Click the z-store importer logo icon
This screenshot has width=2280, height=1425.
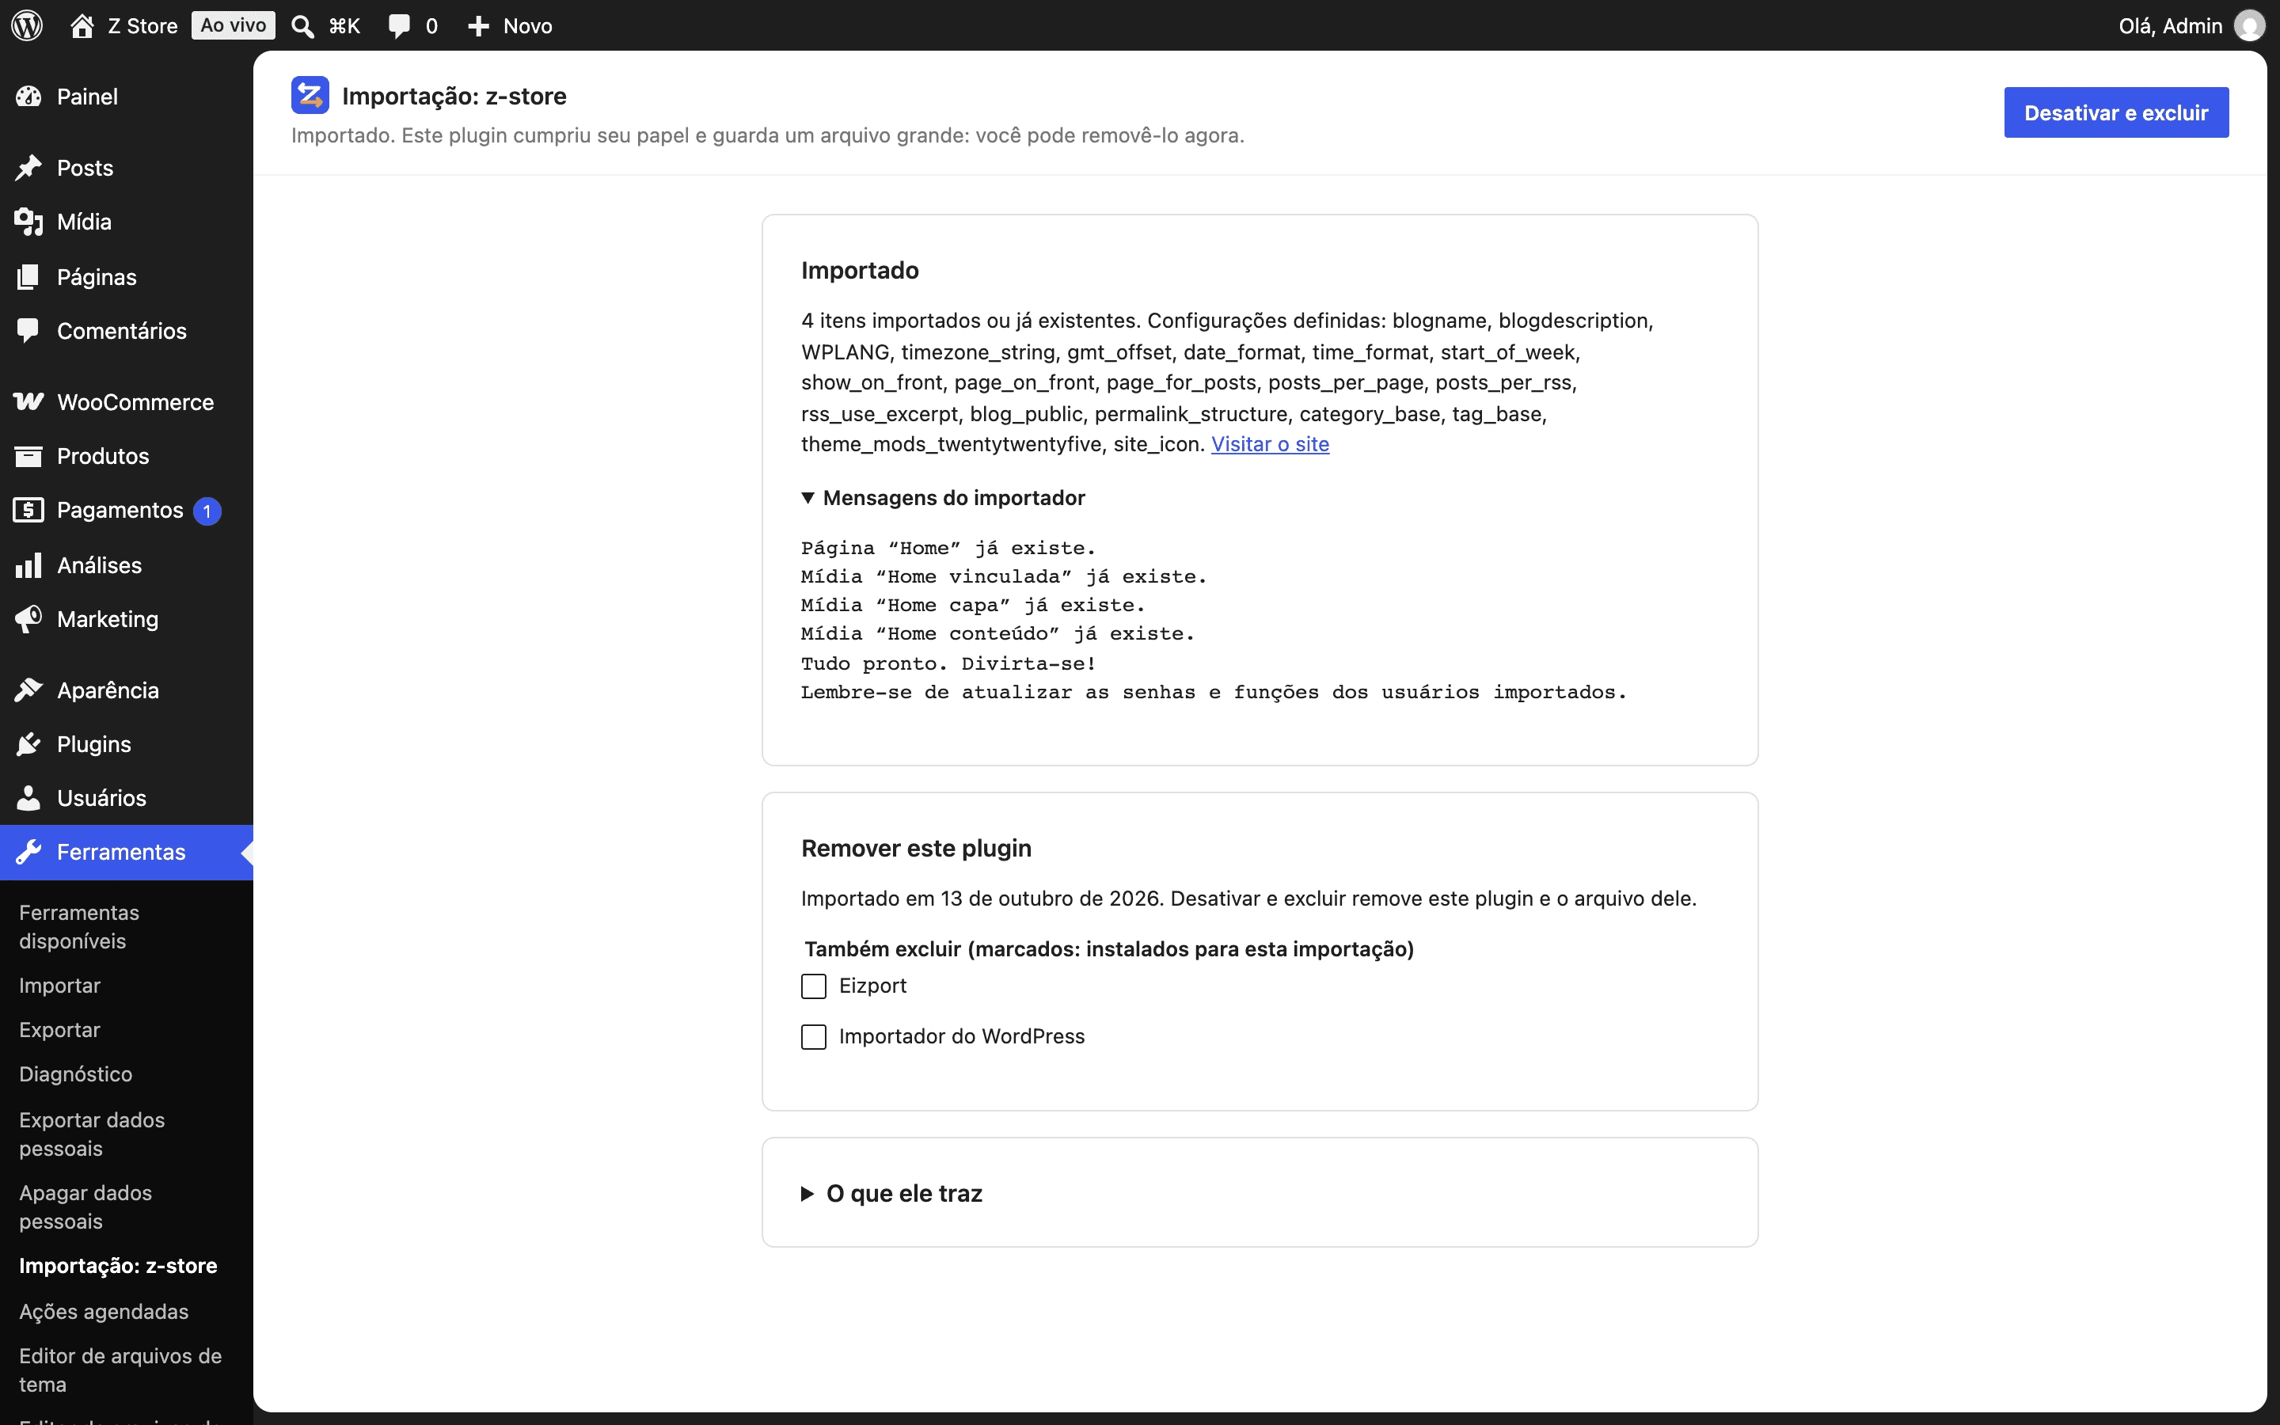(x=310, y=95)
